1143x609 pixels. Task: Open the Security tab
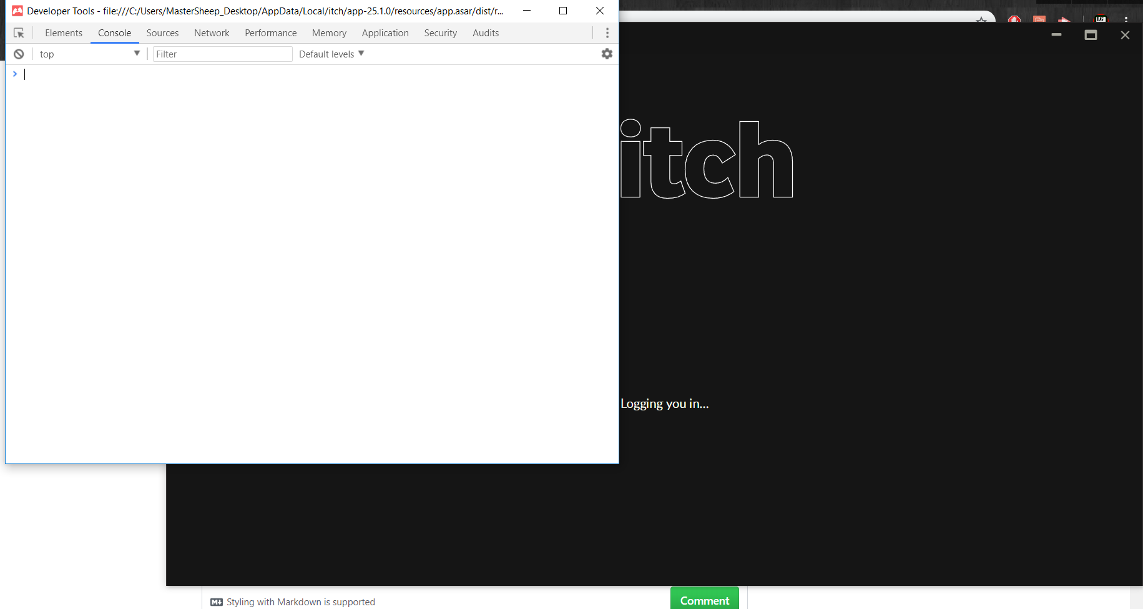pyautogui.click(x=441, y=33)
